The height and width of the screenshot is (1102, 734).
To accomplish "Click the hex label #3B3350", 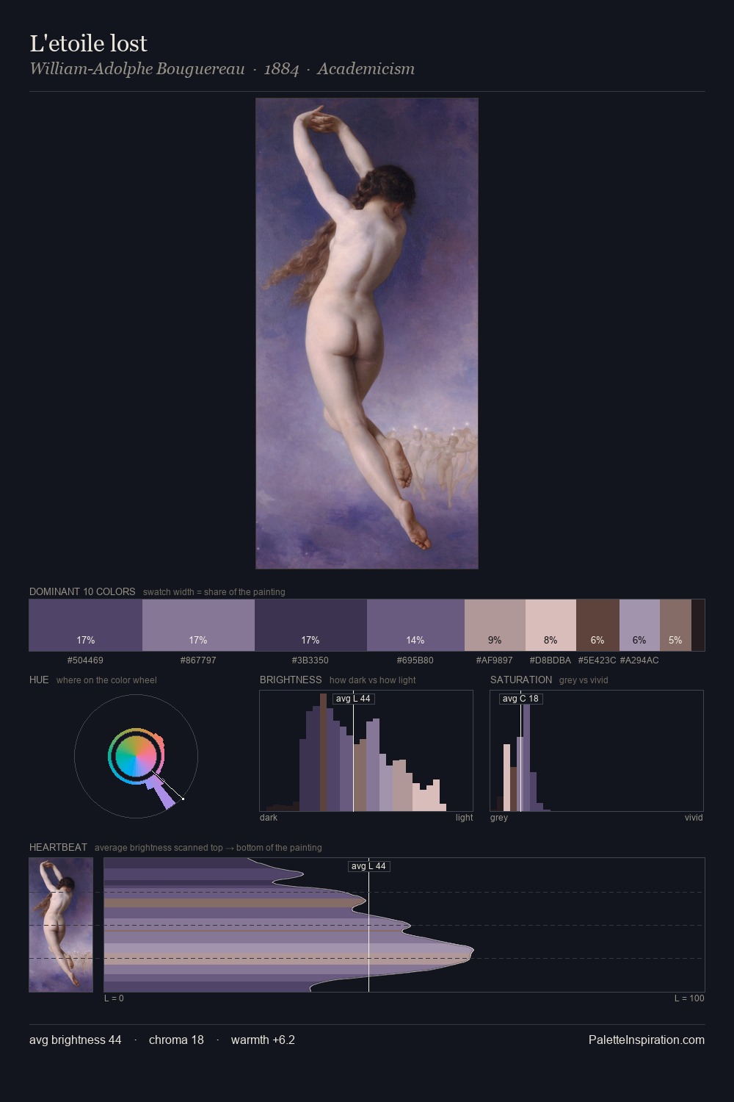I will click(x=310, y=660).
